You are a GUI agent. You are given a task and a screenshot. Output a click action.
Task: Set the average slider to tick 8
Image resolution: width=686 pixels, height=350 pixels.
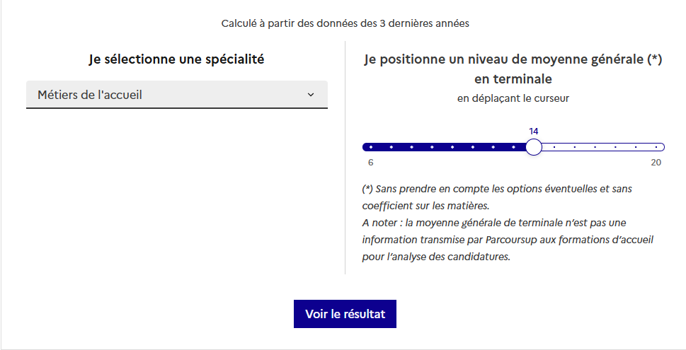[411, 147]
